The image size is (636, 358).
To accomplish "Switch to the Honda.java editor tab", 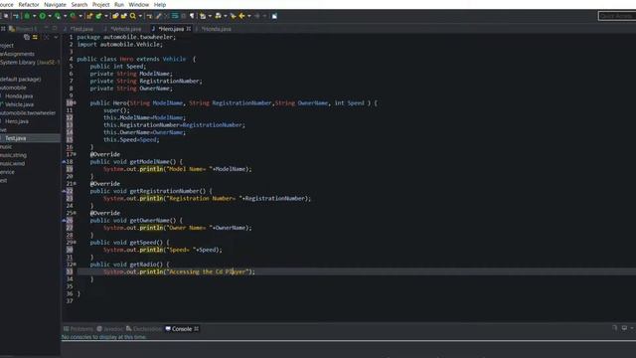I will [217, 29].
